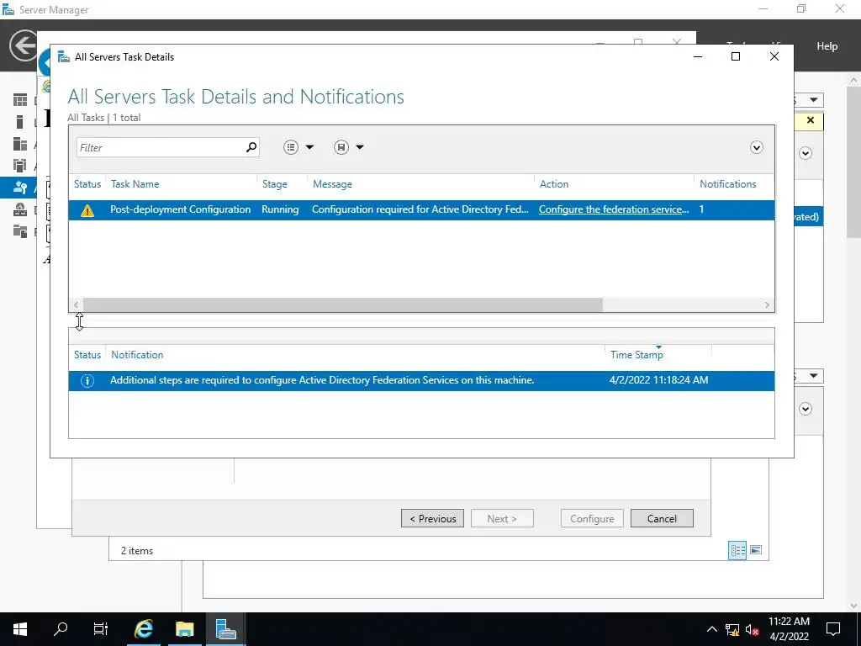The width and height of the screenshot is (861, 646).
Task: Expand the lower circular chevron in Server Manager
Action: point(806,409)
